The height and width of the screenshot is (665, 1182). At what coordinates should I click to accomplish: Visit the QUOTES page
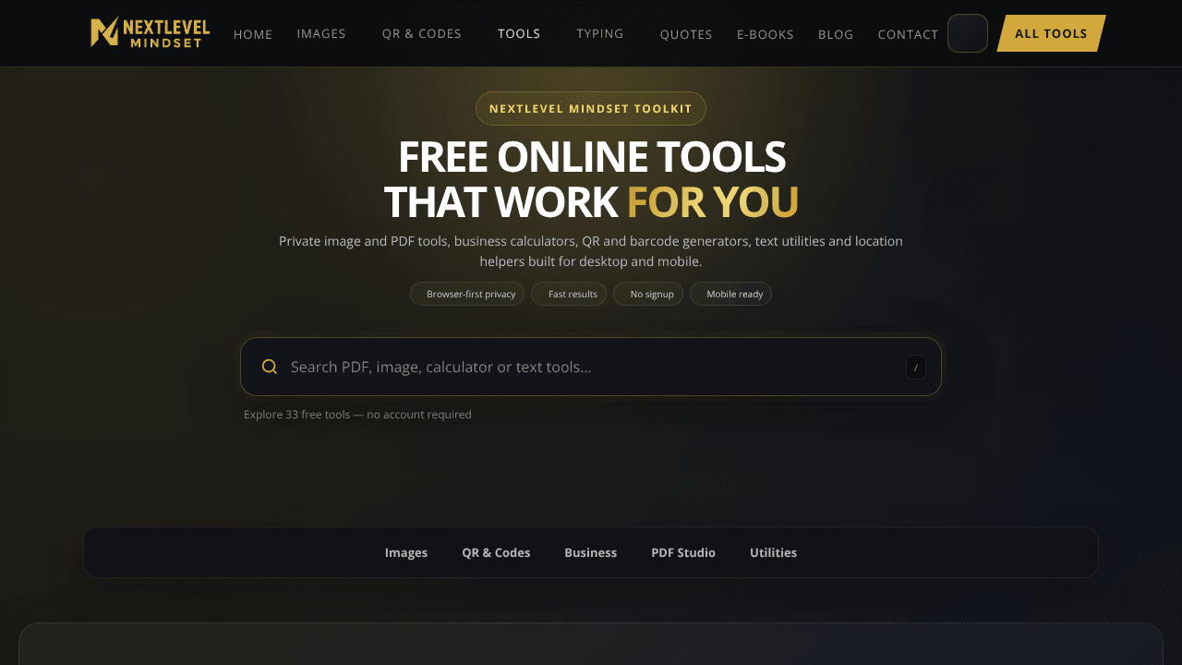[686, 34]
